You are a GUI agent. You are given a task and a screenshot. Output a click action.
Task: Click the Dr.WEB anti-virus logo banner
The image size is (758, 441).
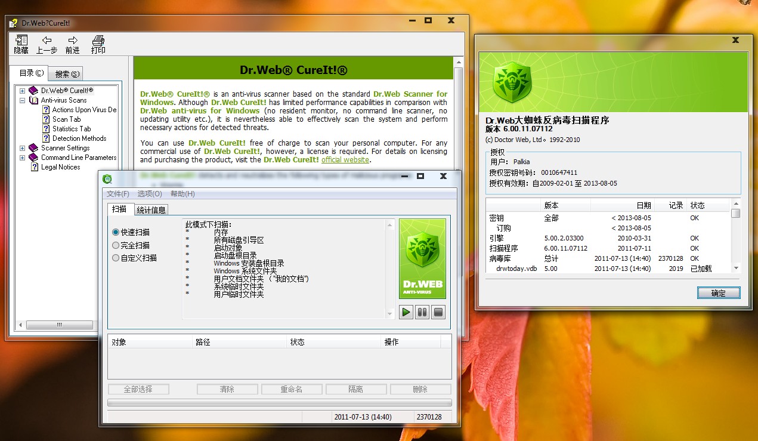pos(422,258)
